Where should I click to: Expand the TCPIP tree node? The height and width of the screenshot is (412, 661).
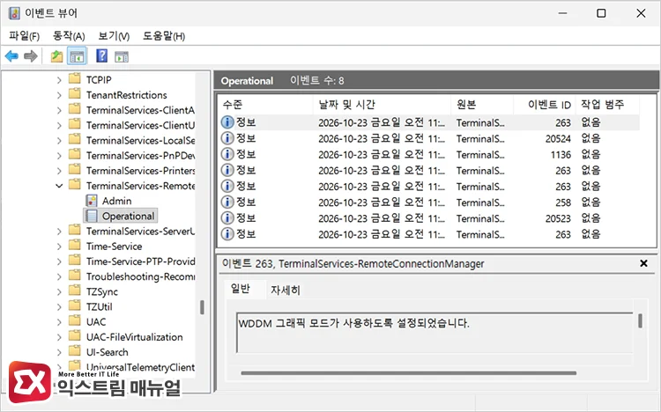click(59, 80)
